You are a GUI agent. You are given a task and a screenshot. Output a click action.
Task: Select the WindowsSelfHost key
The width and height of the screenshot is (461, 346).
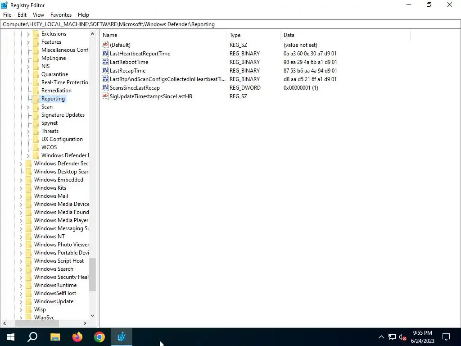tap(55, 293)
